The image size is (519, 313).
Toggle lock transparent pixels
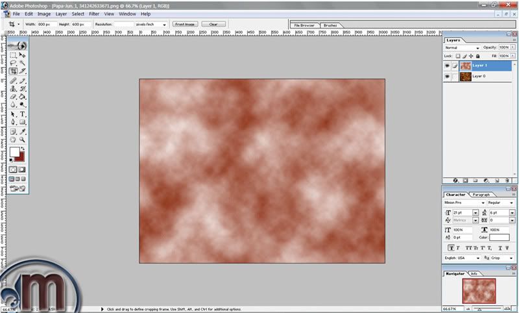(458, 56)
